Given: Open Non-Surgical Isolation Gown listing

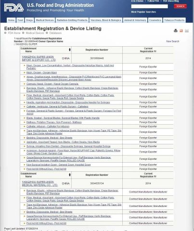Looking at the screenshot, I should point(58,165).
